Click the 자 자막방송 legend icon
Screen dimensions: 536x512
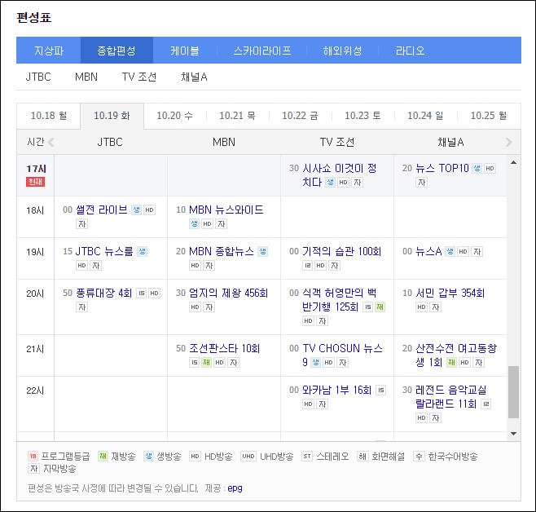click(33, 469)
